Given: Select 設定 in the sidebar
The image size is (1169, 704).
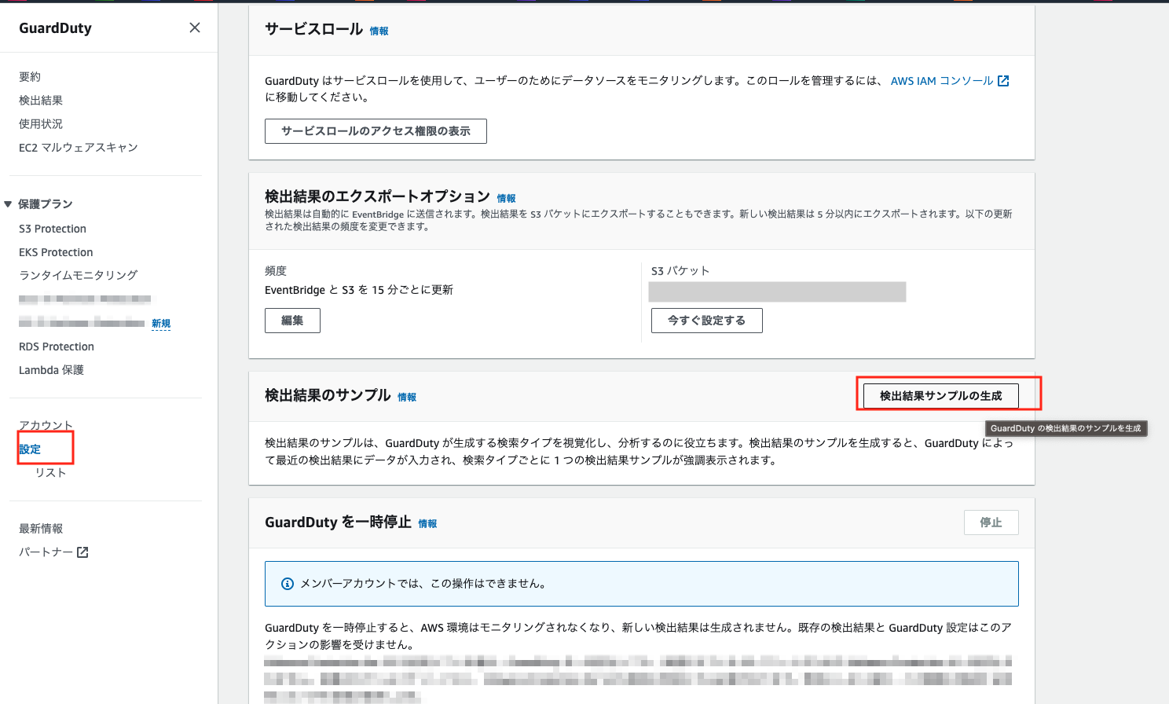Looking at the screenshot, I should click(x=30, y=449).
